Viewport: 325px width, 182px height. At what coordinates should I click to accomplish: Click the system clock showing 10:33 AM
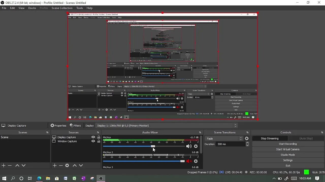pyautogui.click(x=305, y=178)
